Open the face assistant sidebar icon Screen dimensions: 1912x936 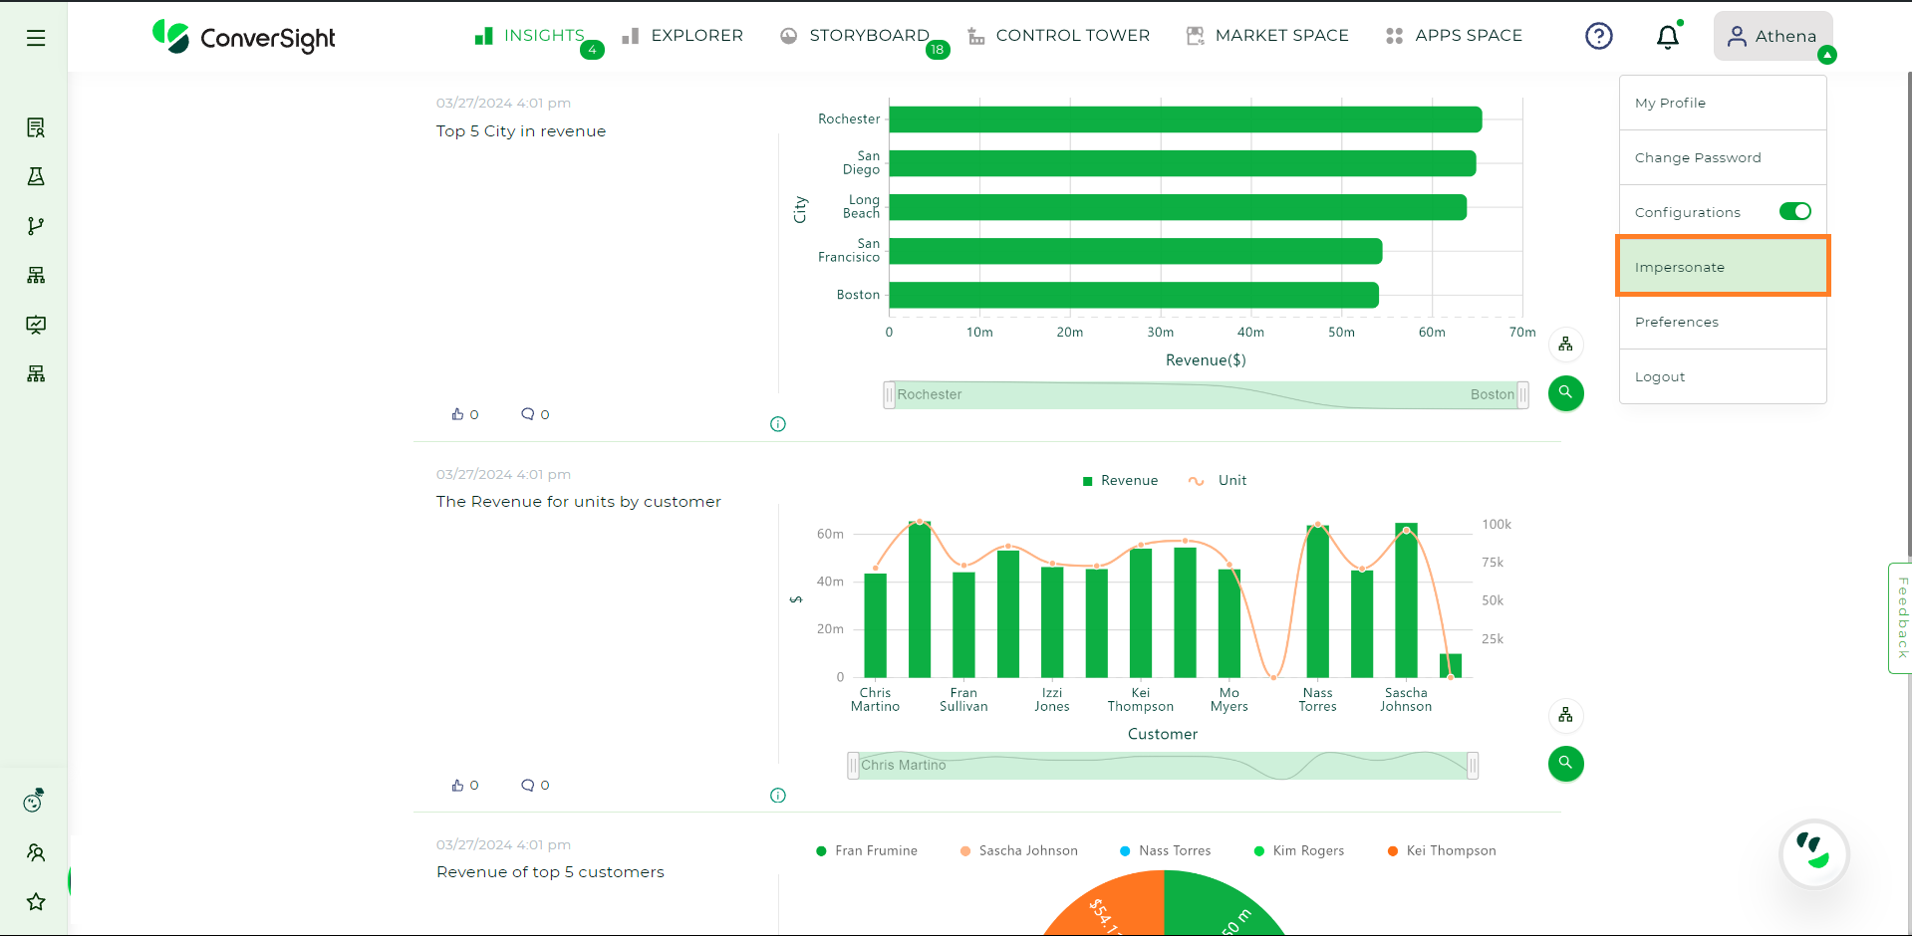pyautogui.click(x=35, y=801)
